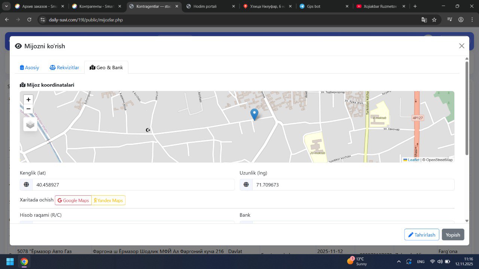Open location in Yandex Maps
The image size is (479, 269).
point(109,201)
